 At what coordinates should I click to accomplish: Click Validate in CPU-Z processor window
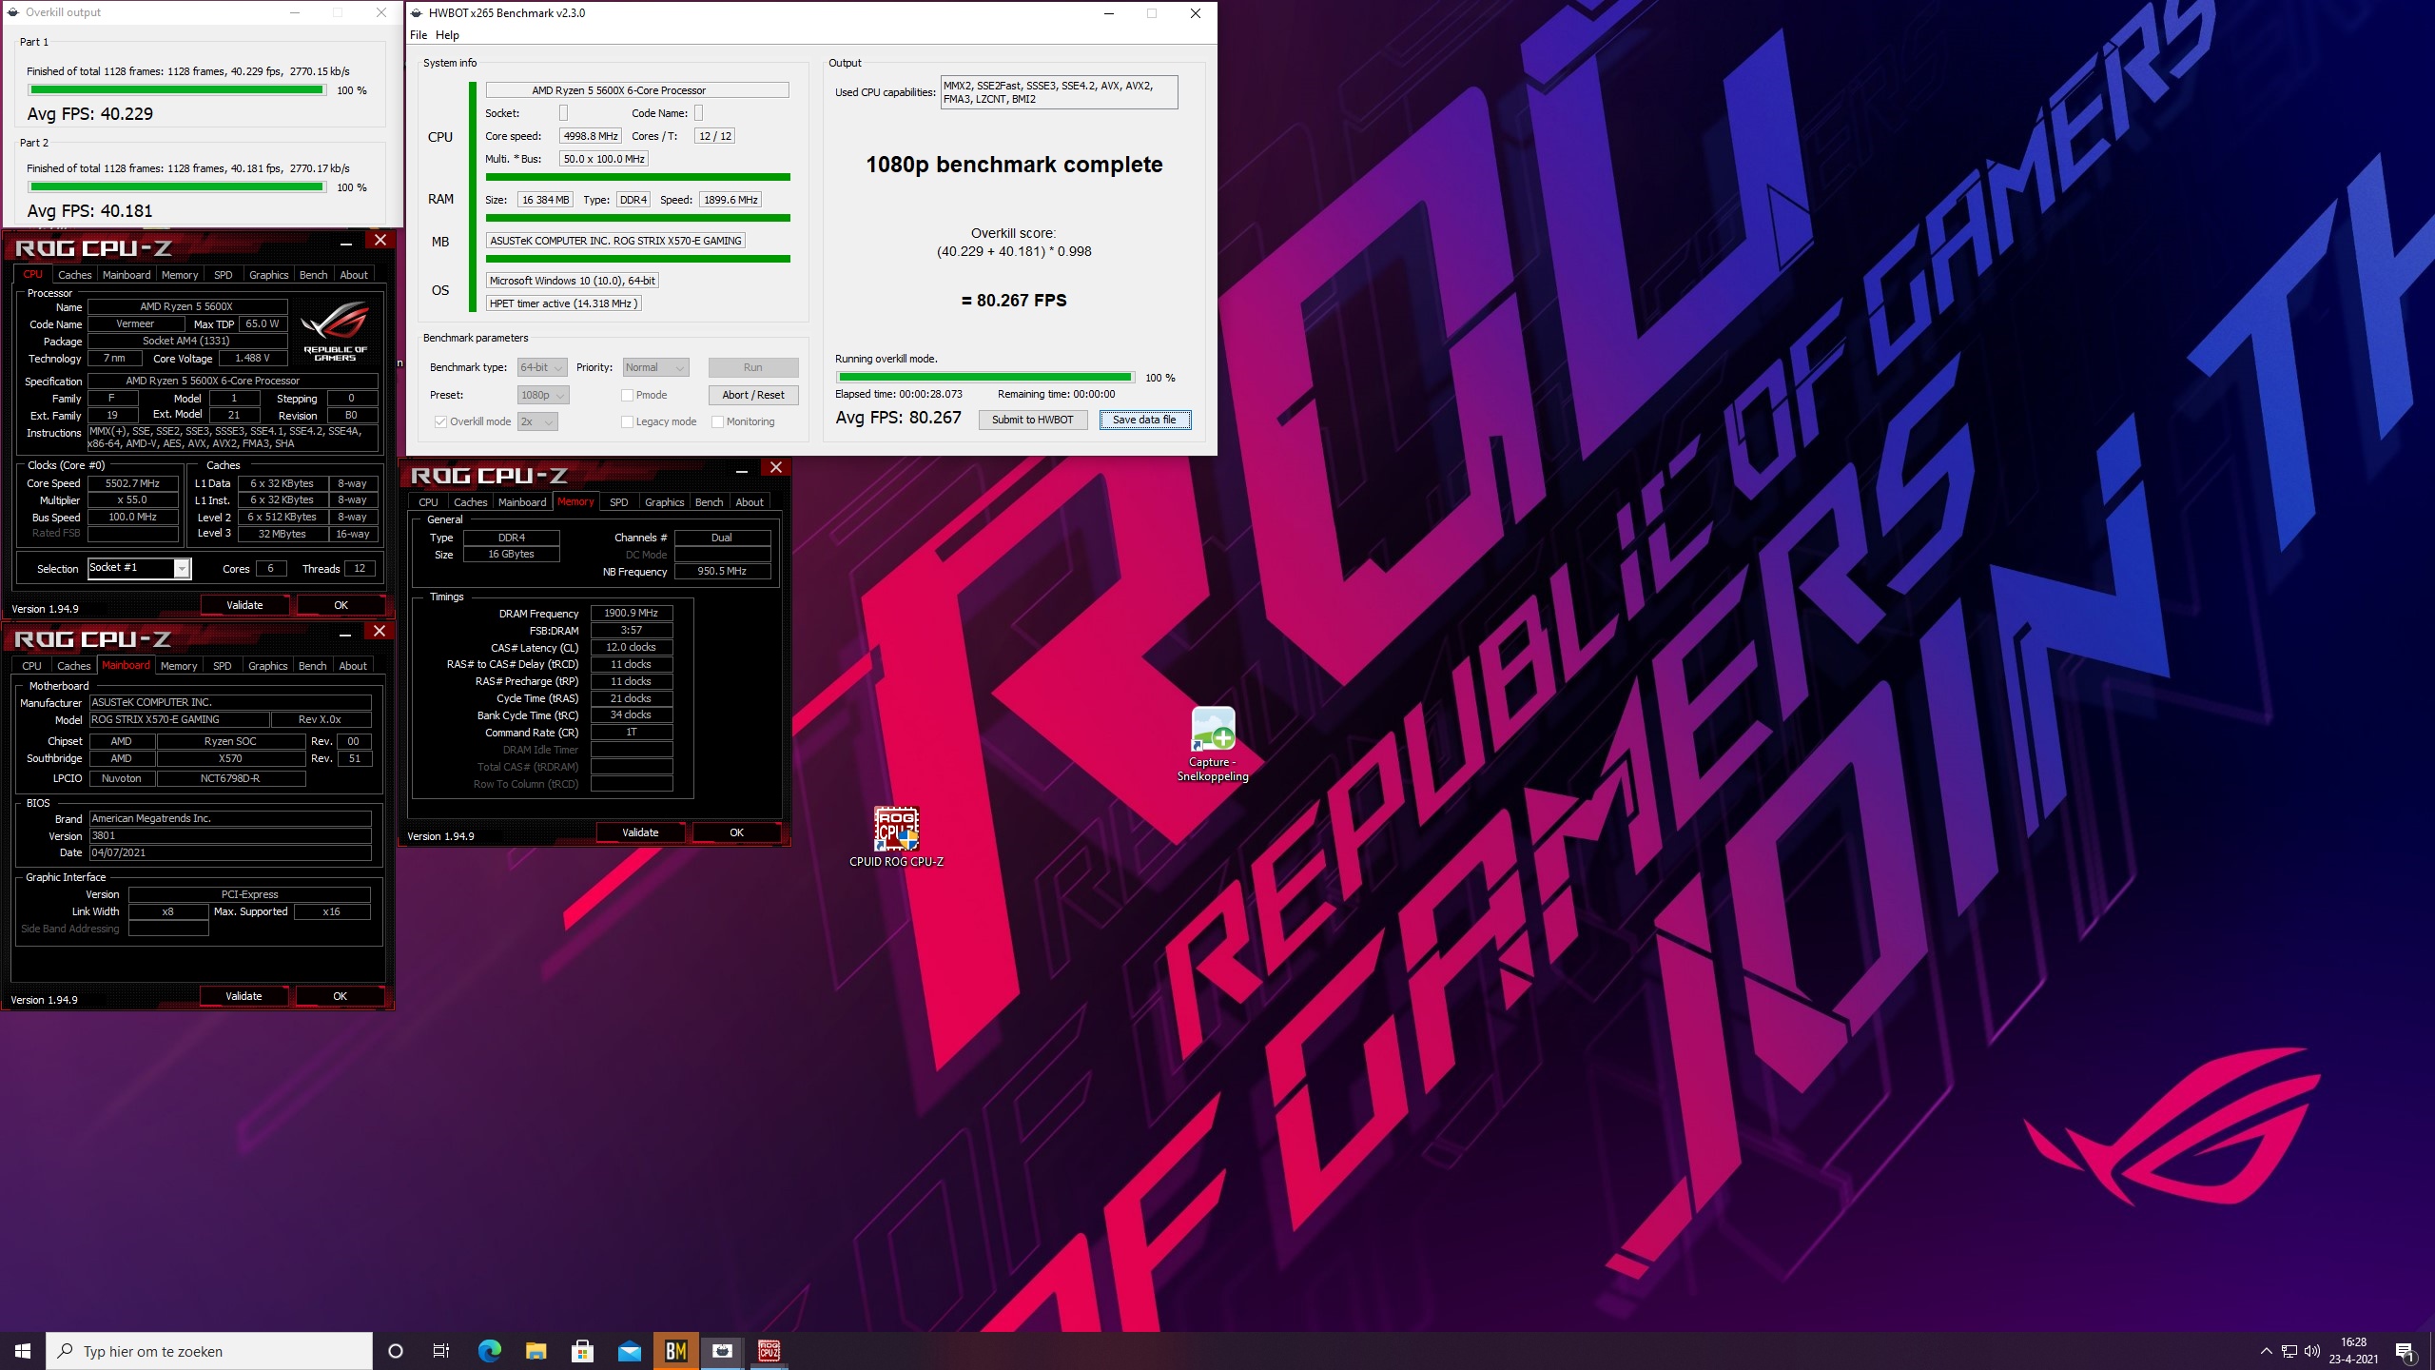pyautogui.click(x=244, y=605)
